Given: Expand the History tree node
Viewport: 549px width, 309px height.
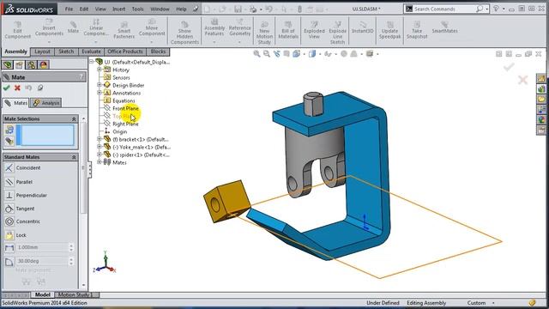Looking at the screenshot, I should [100, 70].
